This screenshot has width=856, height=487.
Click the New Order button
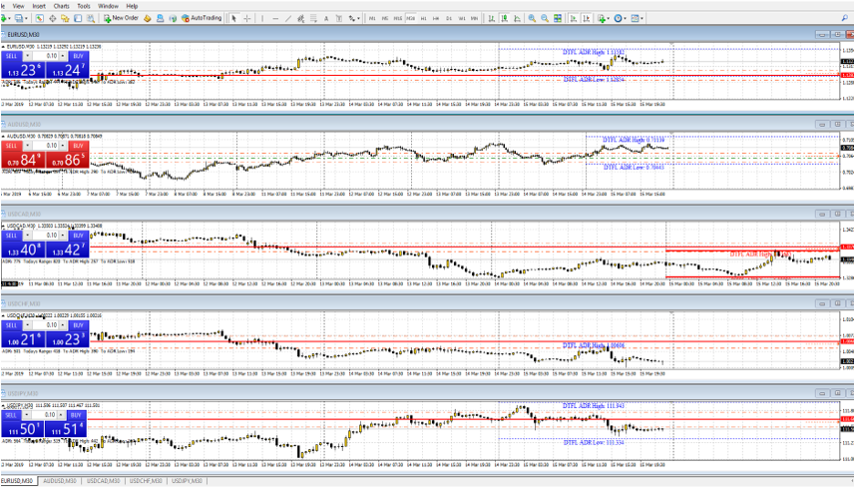coord(121,18)
